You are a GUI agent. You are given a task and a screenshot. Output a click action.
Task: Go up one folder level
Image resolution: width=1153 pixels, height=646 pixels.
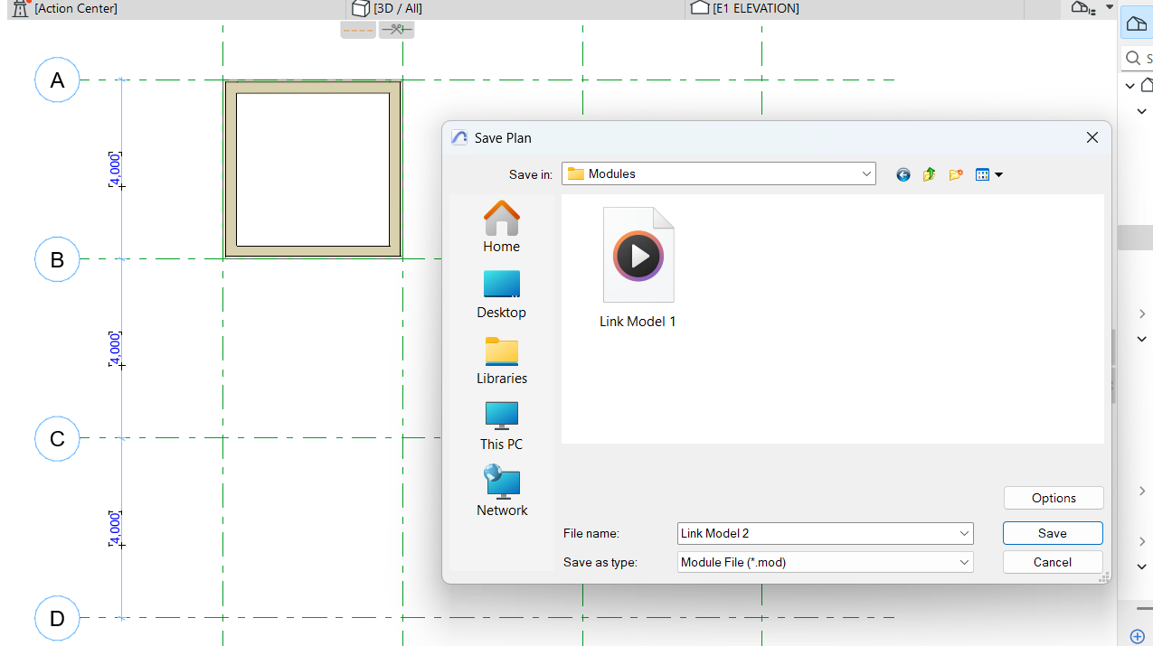[x=929, y=174]
